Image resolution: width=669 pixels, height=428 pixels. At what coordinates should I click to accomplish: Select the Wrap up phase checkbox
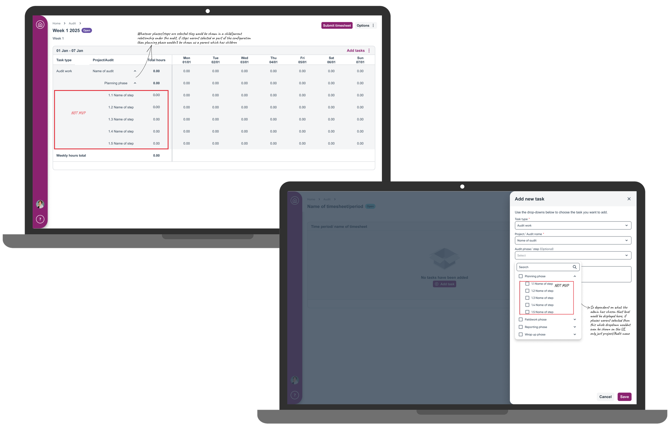click(520, 335)
